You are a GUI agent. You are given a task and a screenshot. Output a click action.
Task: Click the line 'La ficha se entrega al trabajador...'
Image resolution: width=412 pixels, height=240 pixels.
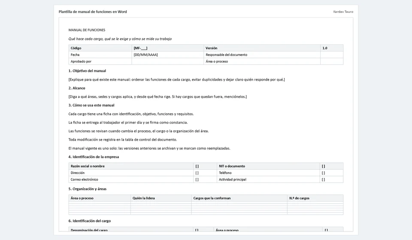click(x=128, y=123)
